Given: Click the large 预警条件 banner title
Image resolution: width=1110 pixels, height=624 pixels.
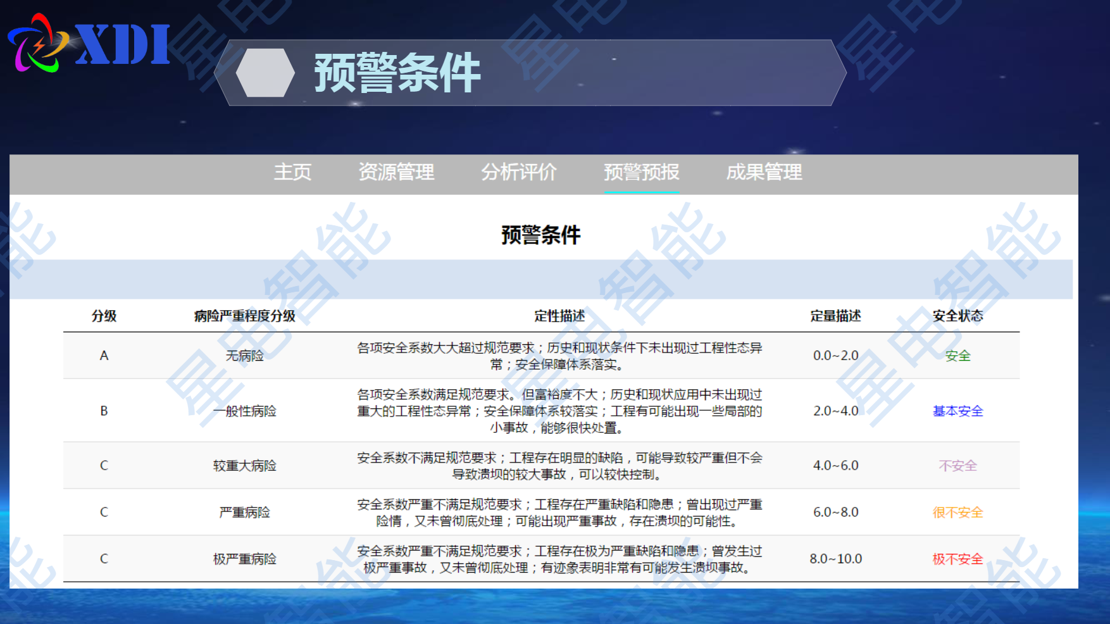Looking at the screenshot, I should (x=397, y=73).
